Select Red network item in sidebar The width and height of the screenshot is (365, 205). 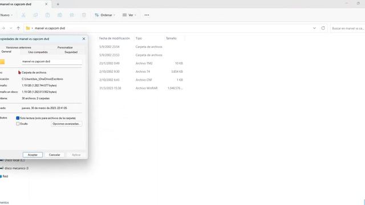point(4,177)
